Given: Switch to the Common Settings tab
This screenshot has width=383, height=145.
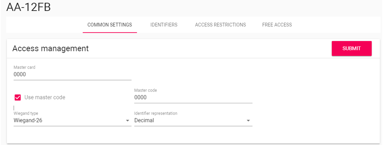Looking at the screenshot, I should click(x=110, y=25).
